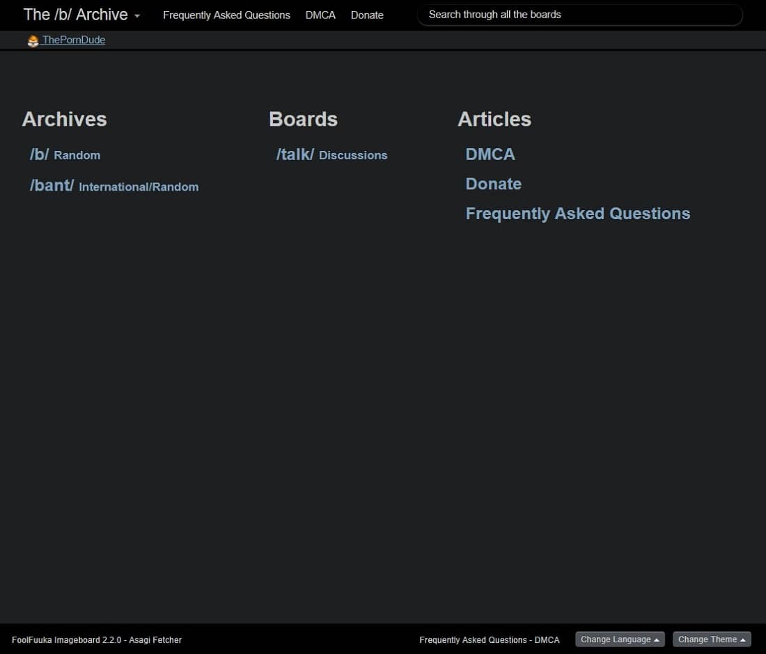Click the ThePornDude mascot icon
The width and height of the screenshot is (766, 654).
click(x=33, y=41)
